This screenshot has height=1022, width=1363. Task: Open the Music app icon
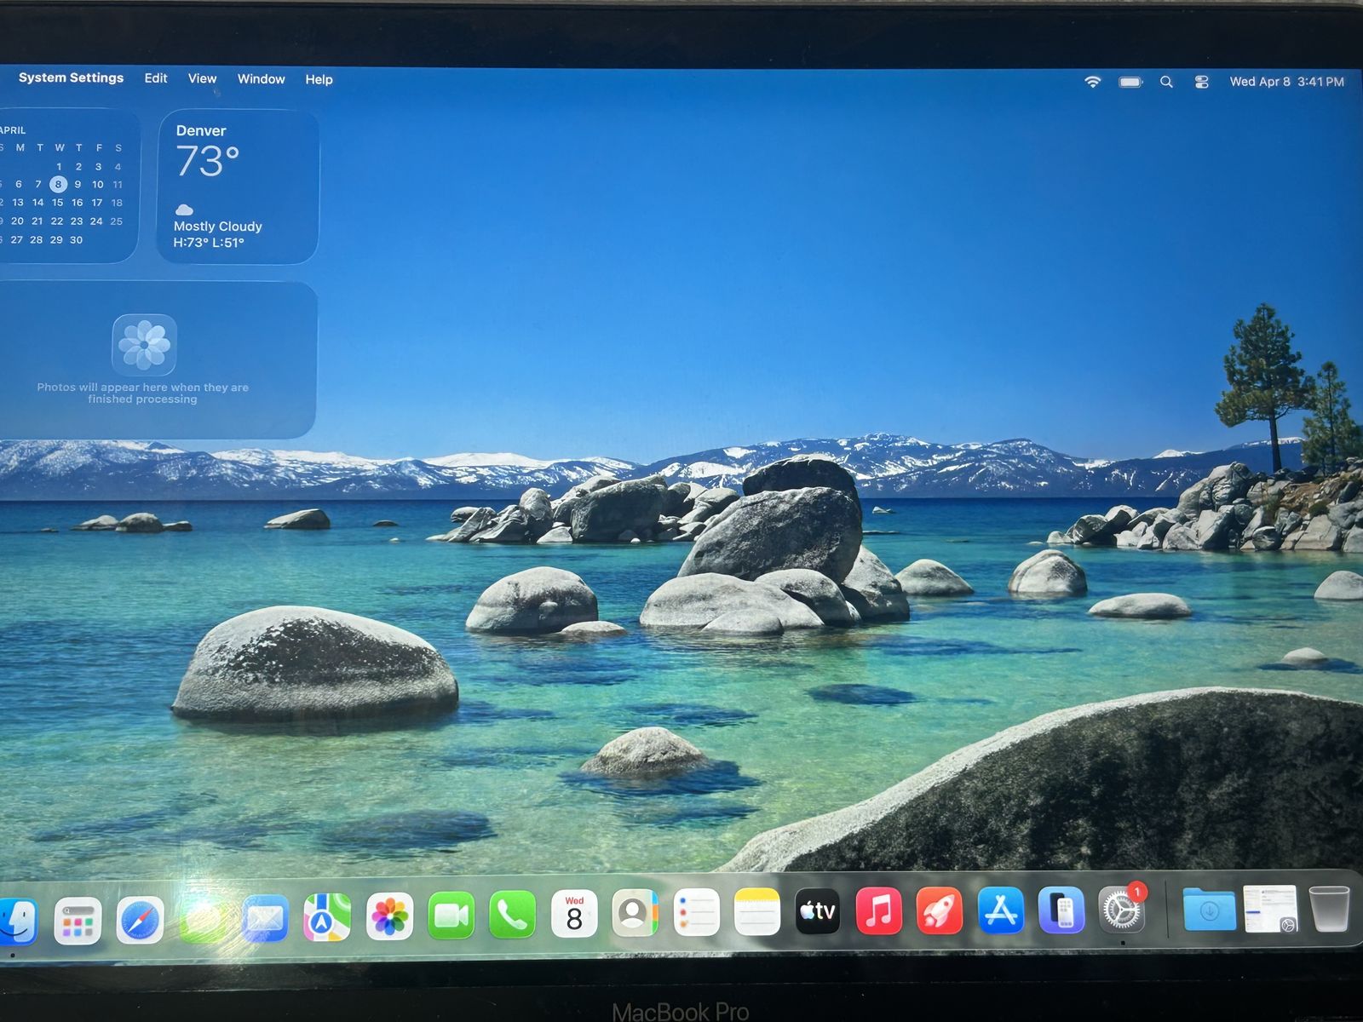pos(878,911)
